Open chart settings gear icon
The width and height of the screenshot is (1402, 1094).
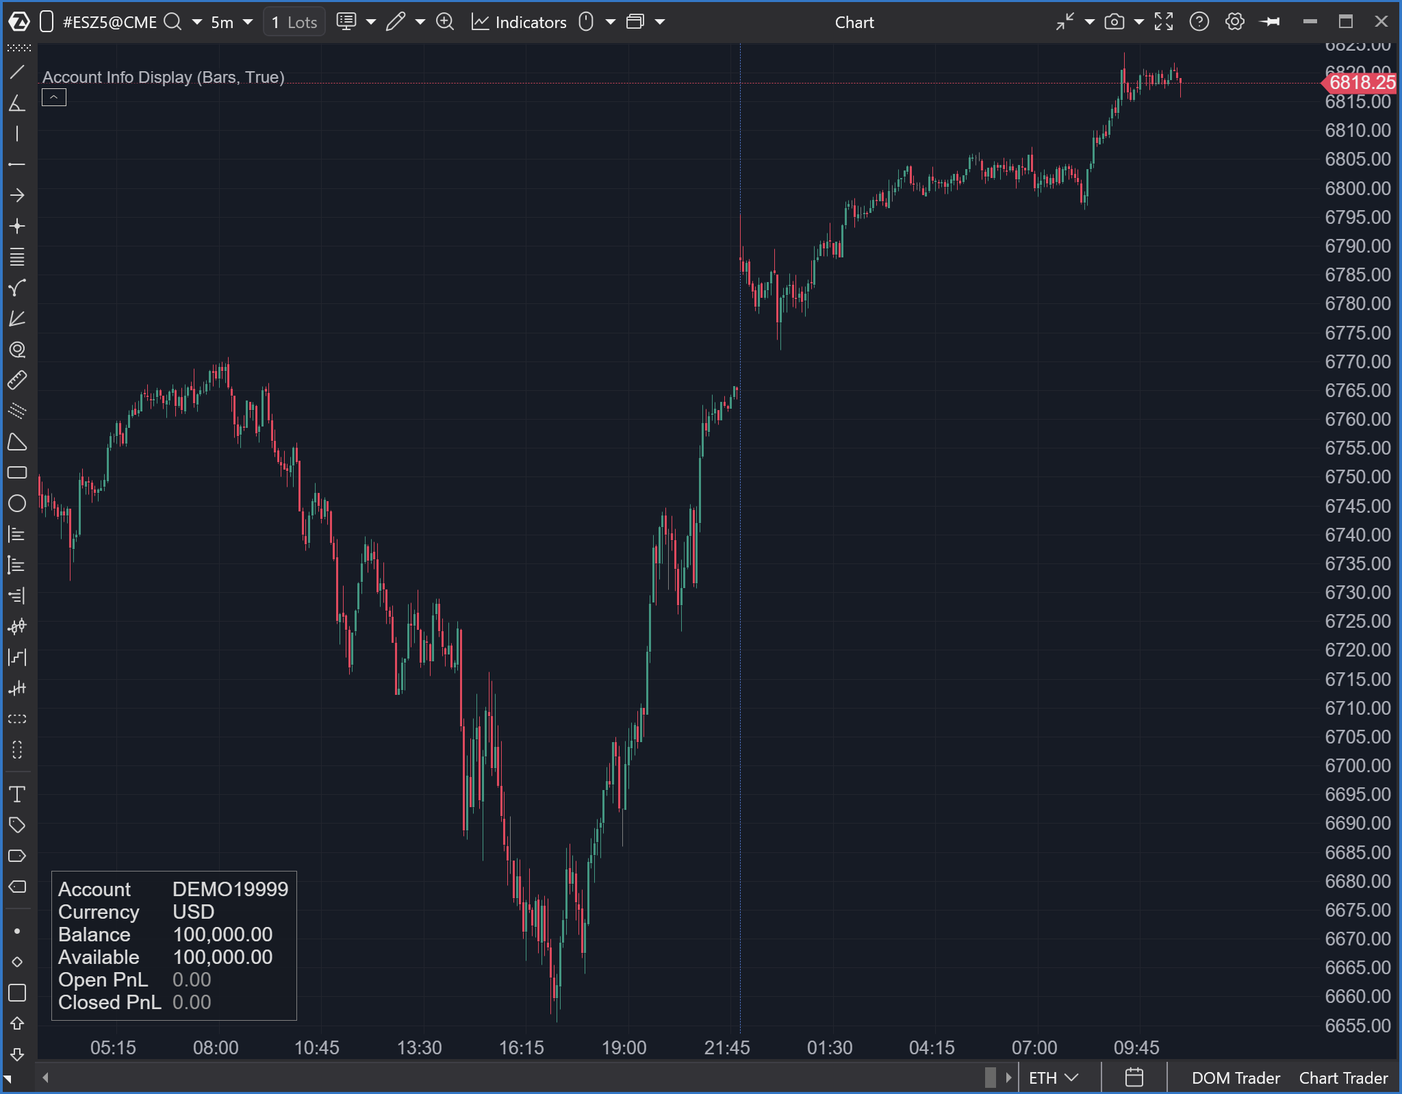(x=1234, y=22)
